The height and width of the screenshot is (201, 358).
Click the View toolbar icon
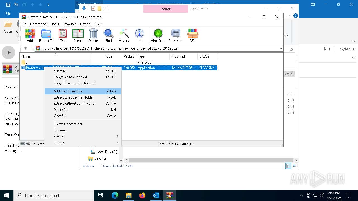pyautogui.click(x=78, y=35)
